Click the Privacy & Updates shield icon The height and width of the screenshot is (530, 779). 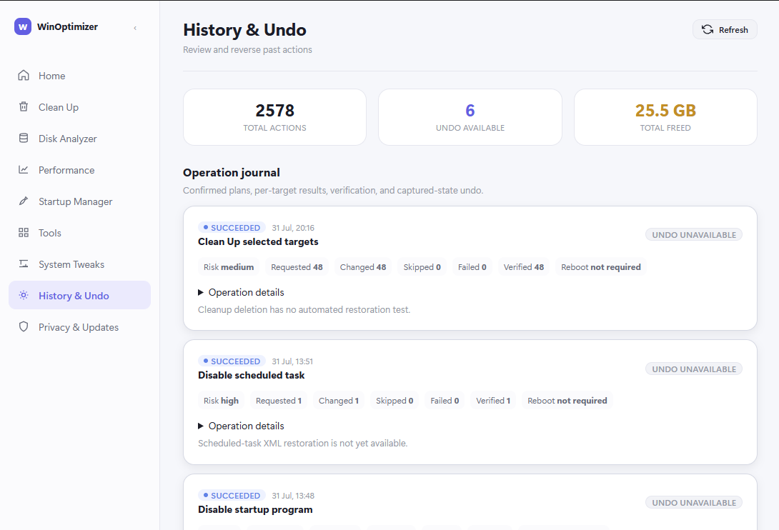click(x=24, y=326)
